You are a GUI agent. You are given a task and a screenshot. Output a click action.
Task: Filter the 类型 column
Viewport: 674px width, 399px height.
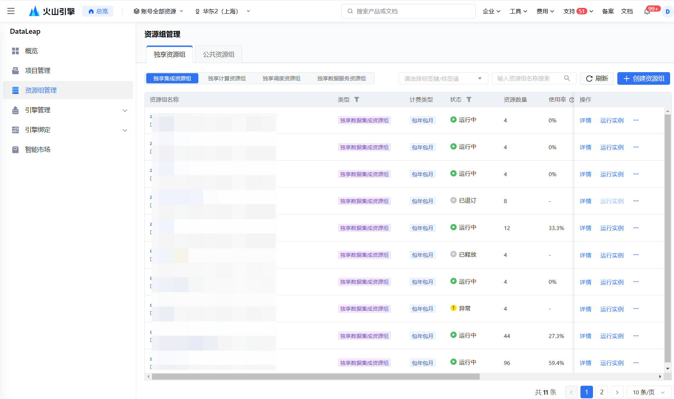point(357,100)
